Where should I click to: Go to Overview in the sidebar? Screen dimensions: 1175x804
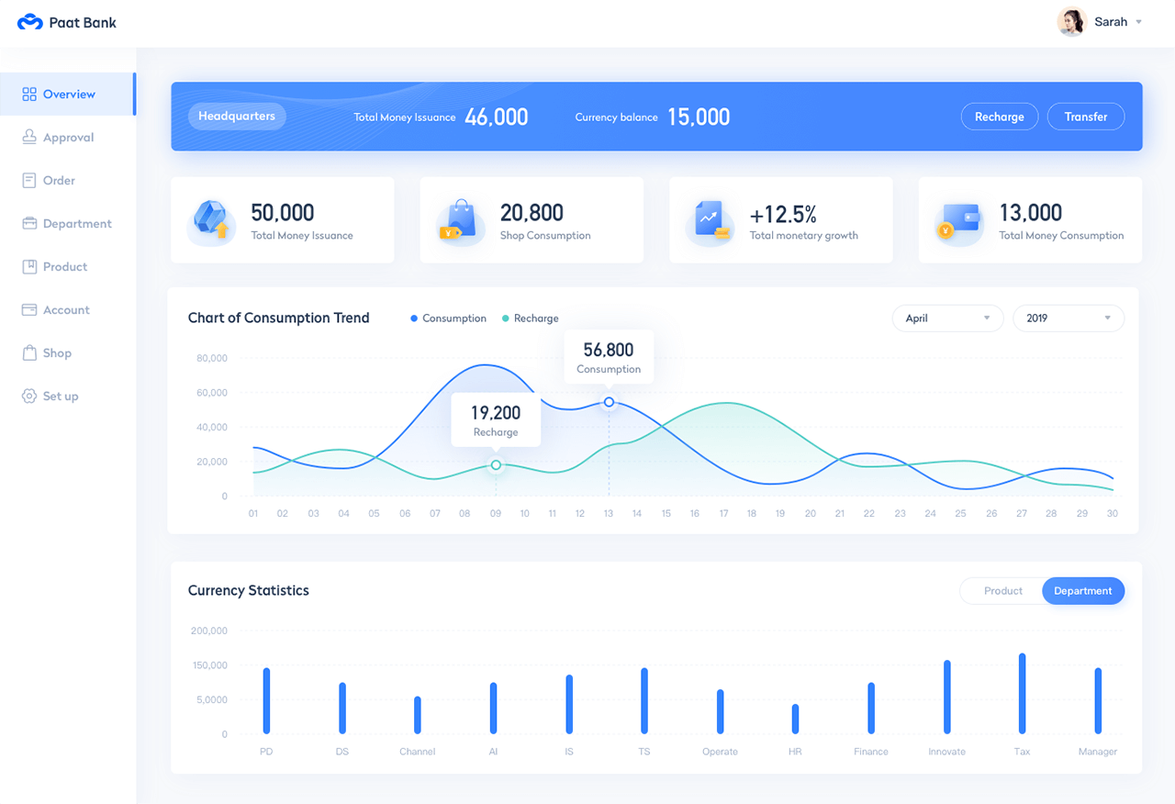tap(68, 95)
